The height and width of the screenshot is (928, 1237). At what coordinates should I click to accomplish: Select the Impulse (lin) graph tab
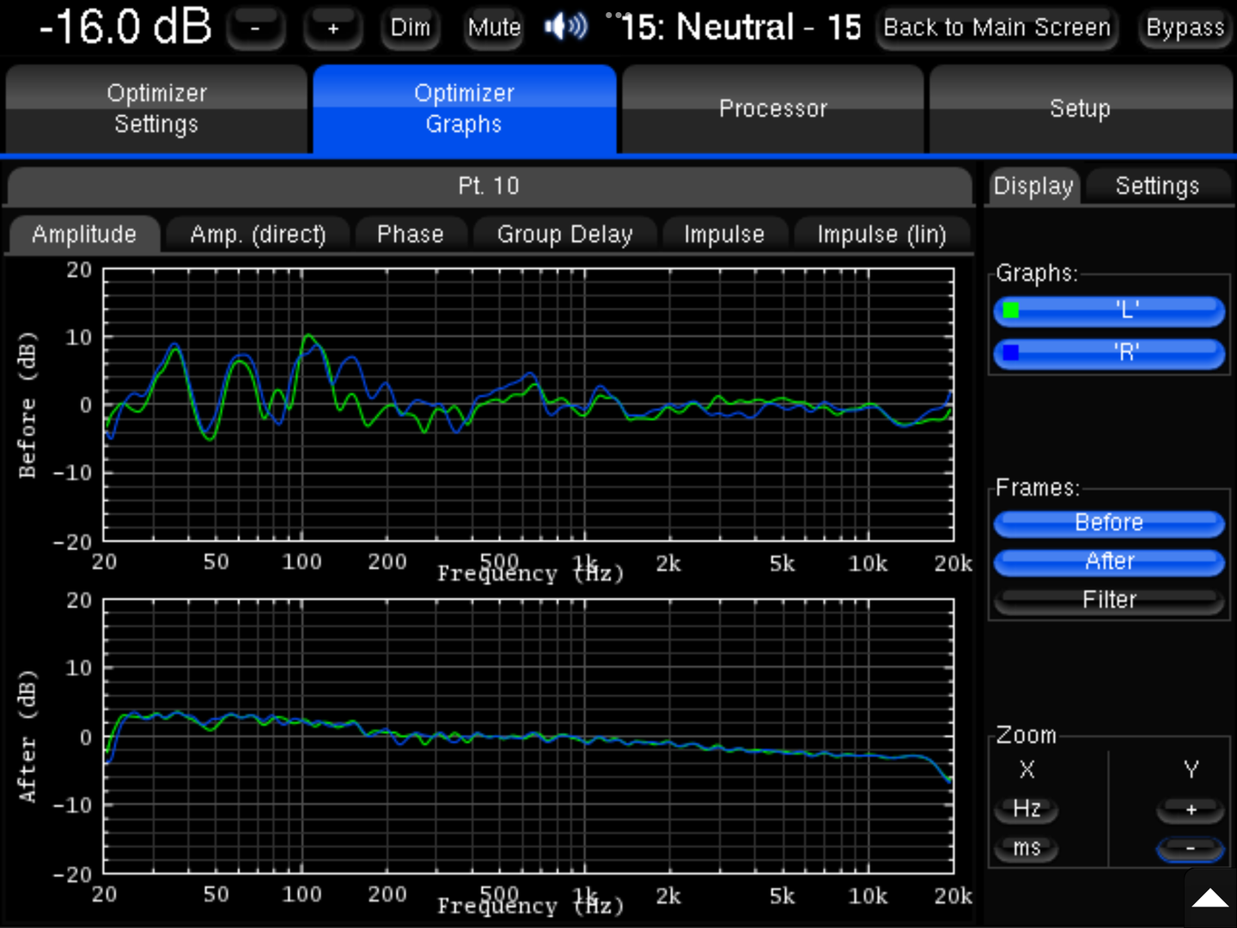(881, 235)
